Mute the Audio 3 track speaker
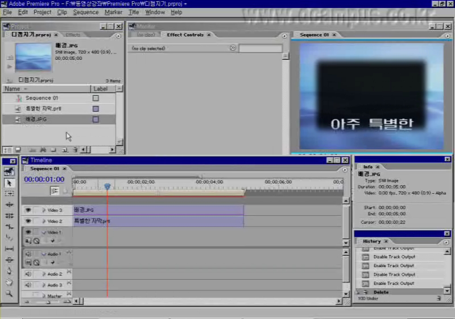 click(28, 285)
